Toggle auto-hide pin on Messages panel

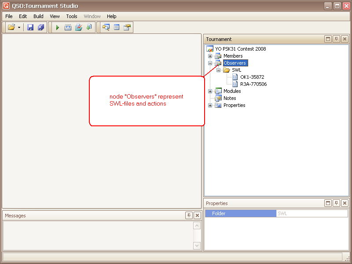189,216
